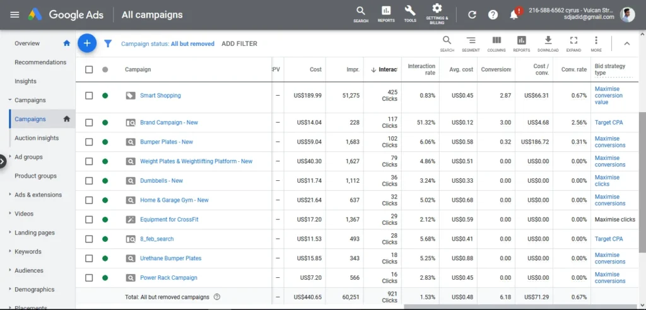Go to Auction insights page
Image resolution: width=646 pixels, height=310 pixels.
pyautogui.click(x=37, y=138)
